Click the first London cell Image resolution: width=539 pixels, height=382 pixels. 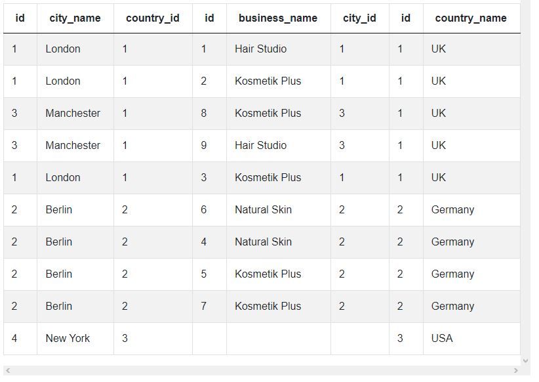click(x=63, y=49)
